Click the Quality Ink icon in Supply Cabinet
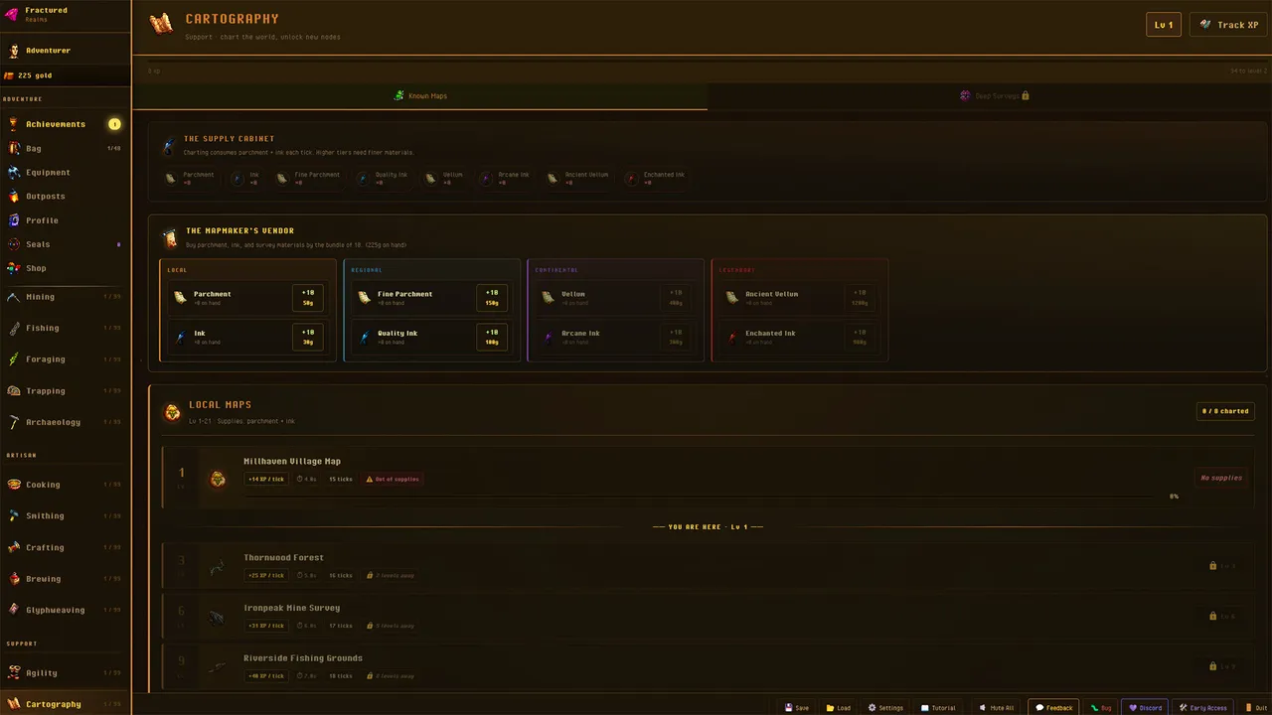 pos(364,179)
